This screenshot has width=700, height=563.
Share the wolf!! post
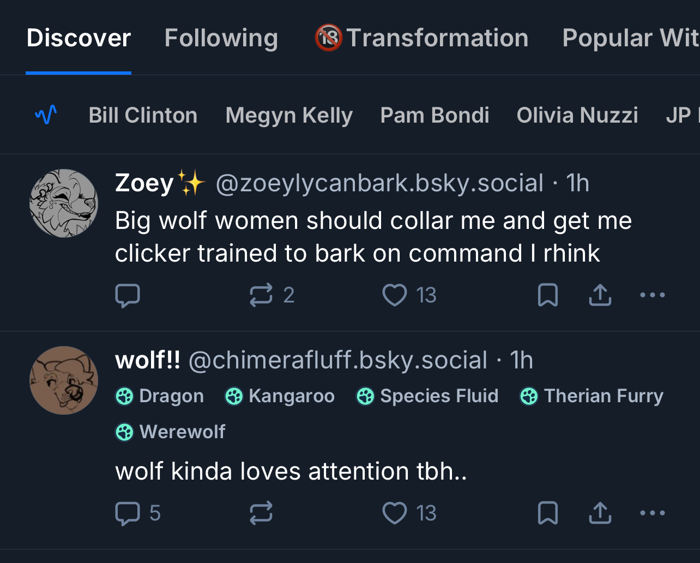click(600, 513)
